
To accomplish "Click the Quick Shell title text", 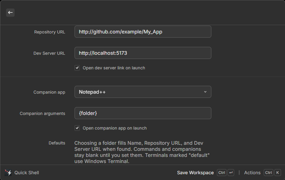I will coord(27,173).
